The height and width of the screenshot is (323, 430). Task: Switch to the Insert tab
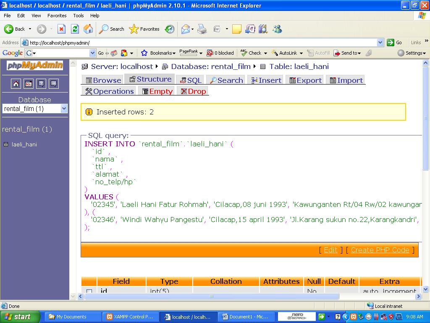pyautogui.click(x=266, y=80)
